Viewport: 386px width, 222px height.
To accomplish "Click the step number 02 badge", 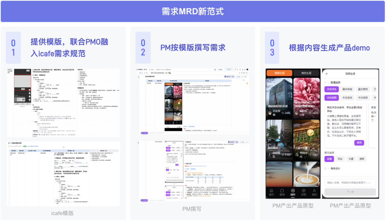I will coord(143,48).
